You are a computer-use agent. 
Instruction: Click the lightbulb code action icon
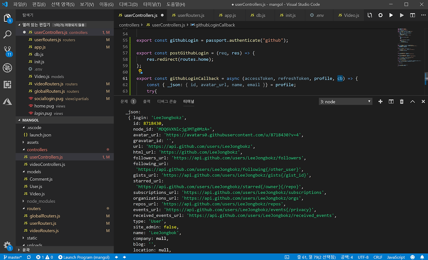pyautogui.click(x=140, y=72)
